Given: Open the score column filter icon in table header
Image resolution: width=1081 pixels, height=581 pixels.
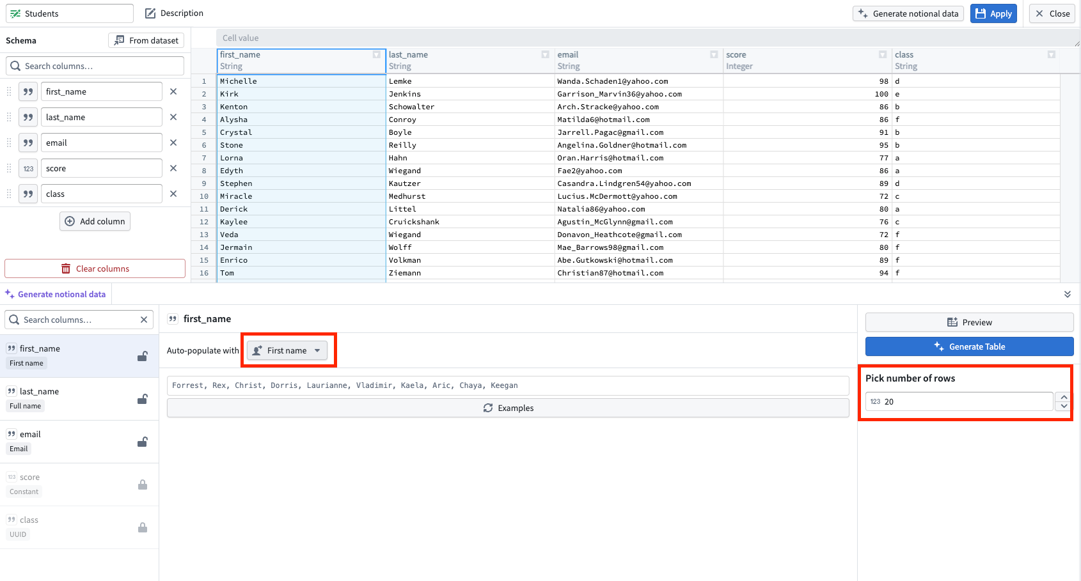Looking at the screenshot, I should 883,54.
